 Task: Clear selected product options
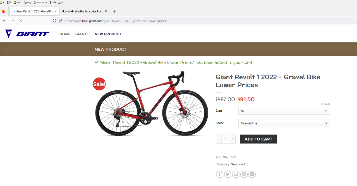point(325,104)
